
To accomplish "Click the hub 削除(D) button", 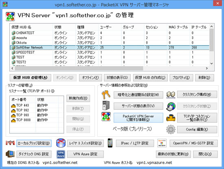I will [x=204, y=78].
